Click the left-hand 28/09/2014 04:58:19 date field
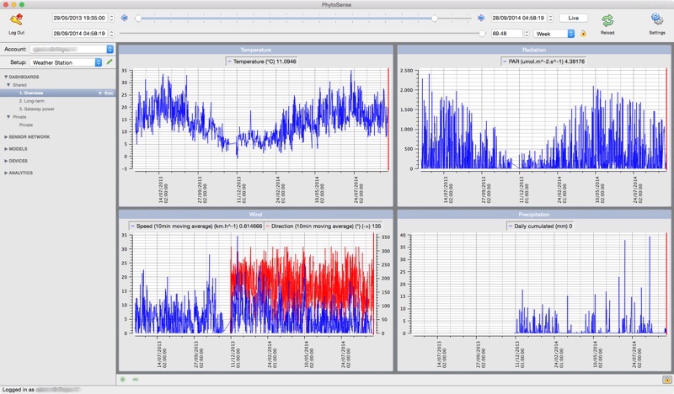 [79, 33]
